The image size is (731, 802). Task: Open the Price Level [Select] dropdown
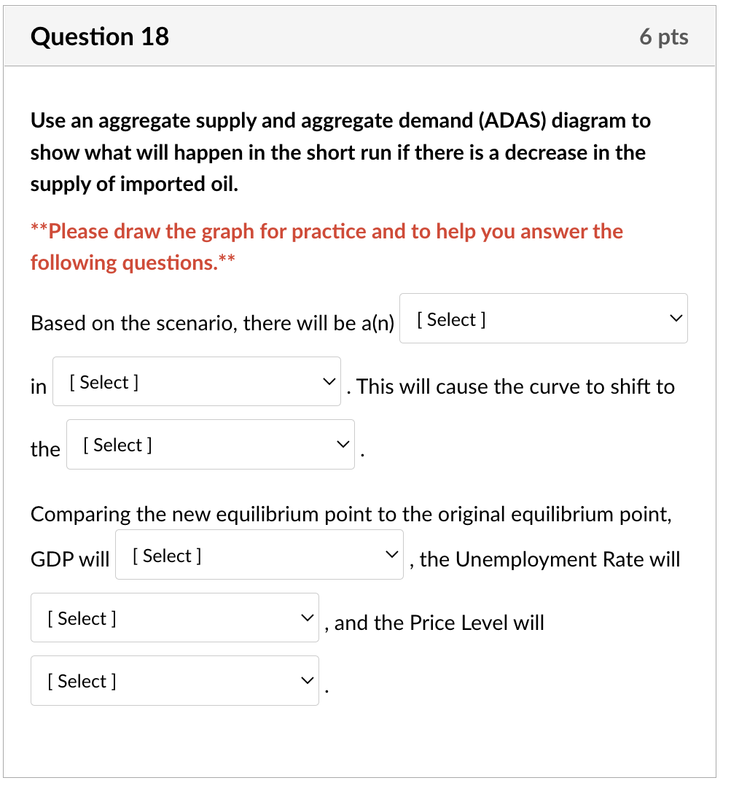pos(174,680)
